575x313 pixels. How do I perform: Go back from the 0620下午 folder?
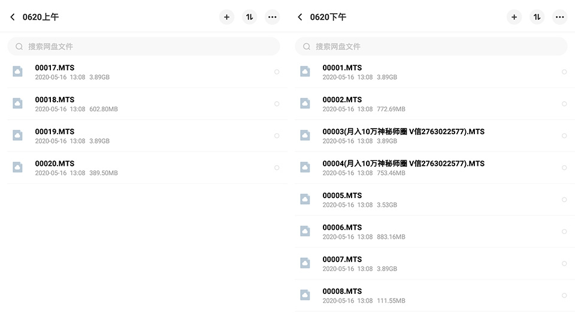[300, 17]
